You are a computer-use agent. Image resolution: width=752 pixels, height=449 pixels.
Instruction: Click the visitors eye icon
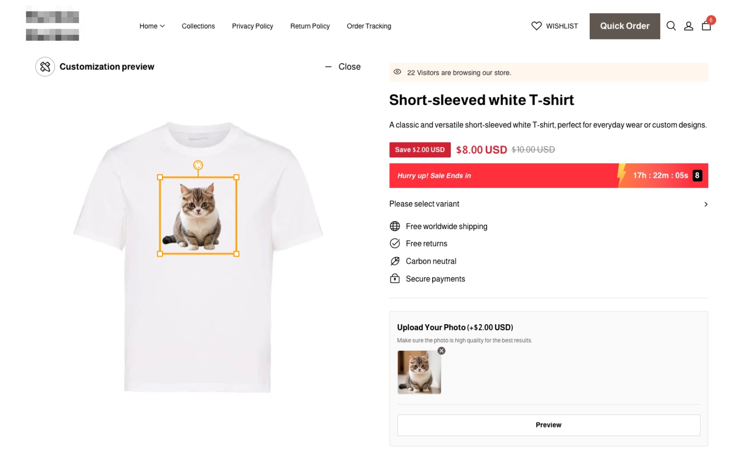[x=397, y=72]
